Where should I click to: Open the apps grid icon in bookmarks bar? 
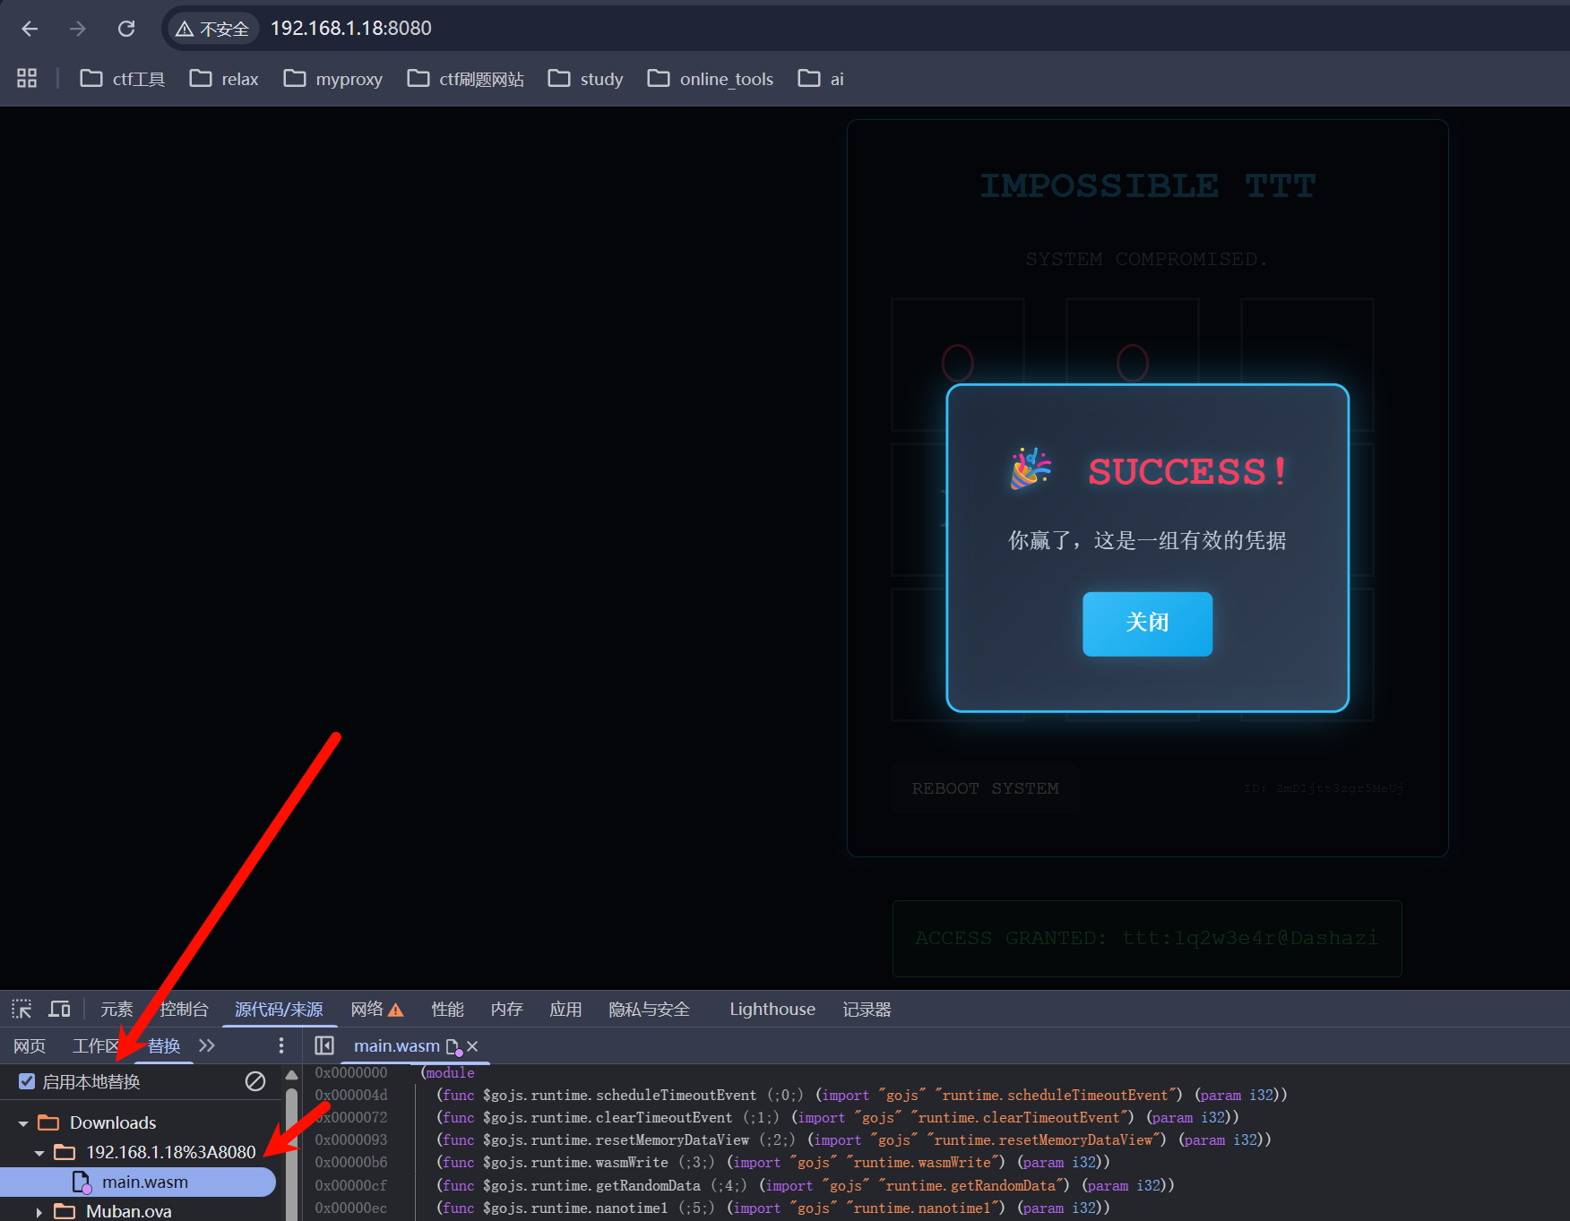[x=27, y=79]
